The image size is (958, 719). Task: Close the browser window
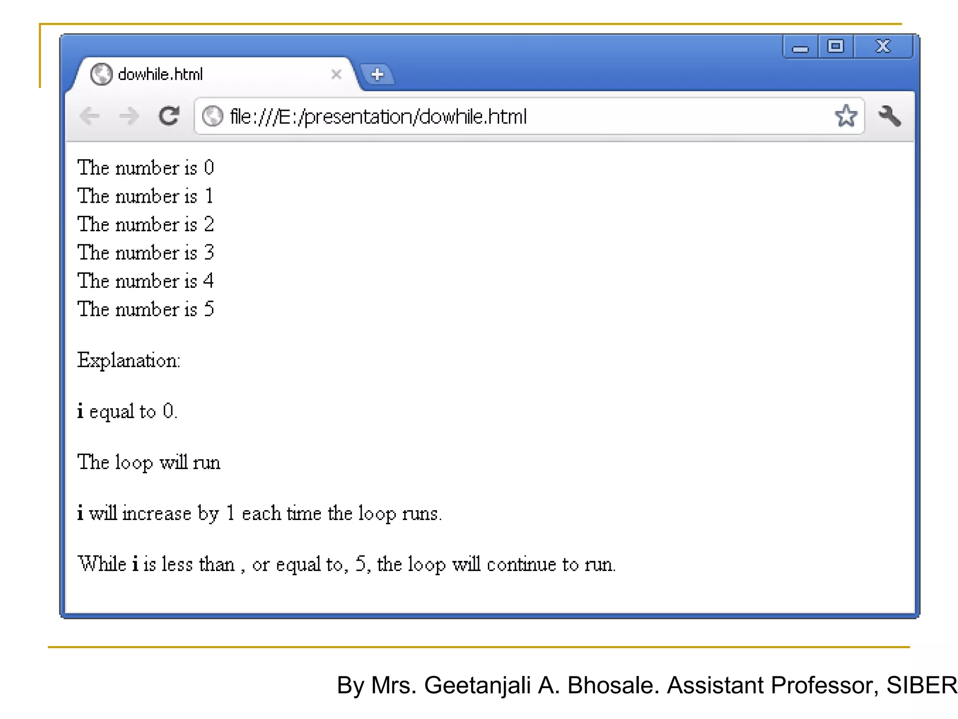[x=883, y=46]
